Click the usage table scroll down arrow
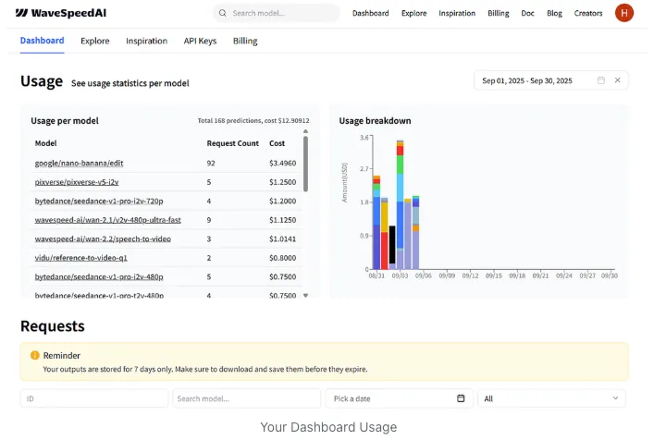The image size is (654, 440). pyautogui.click(x=306, y=296)
